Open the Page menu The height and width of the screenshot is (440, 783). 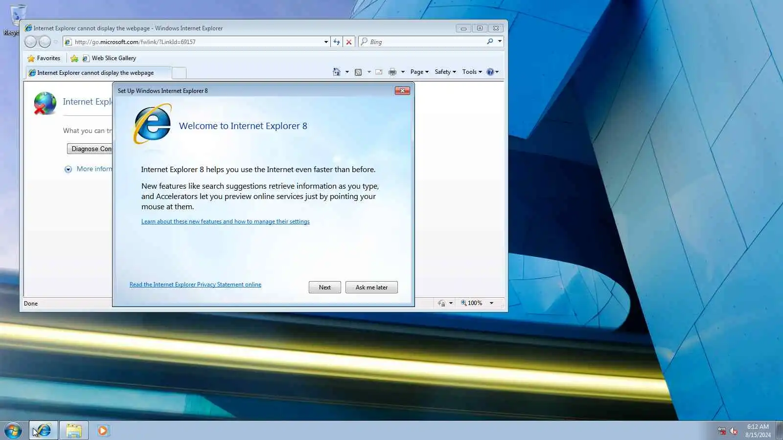point(419,72)
